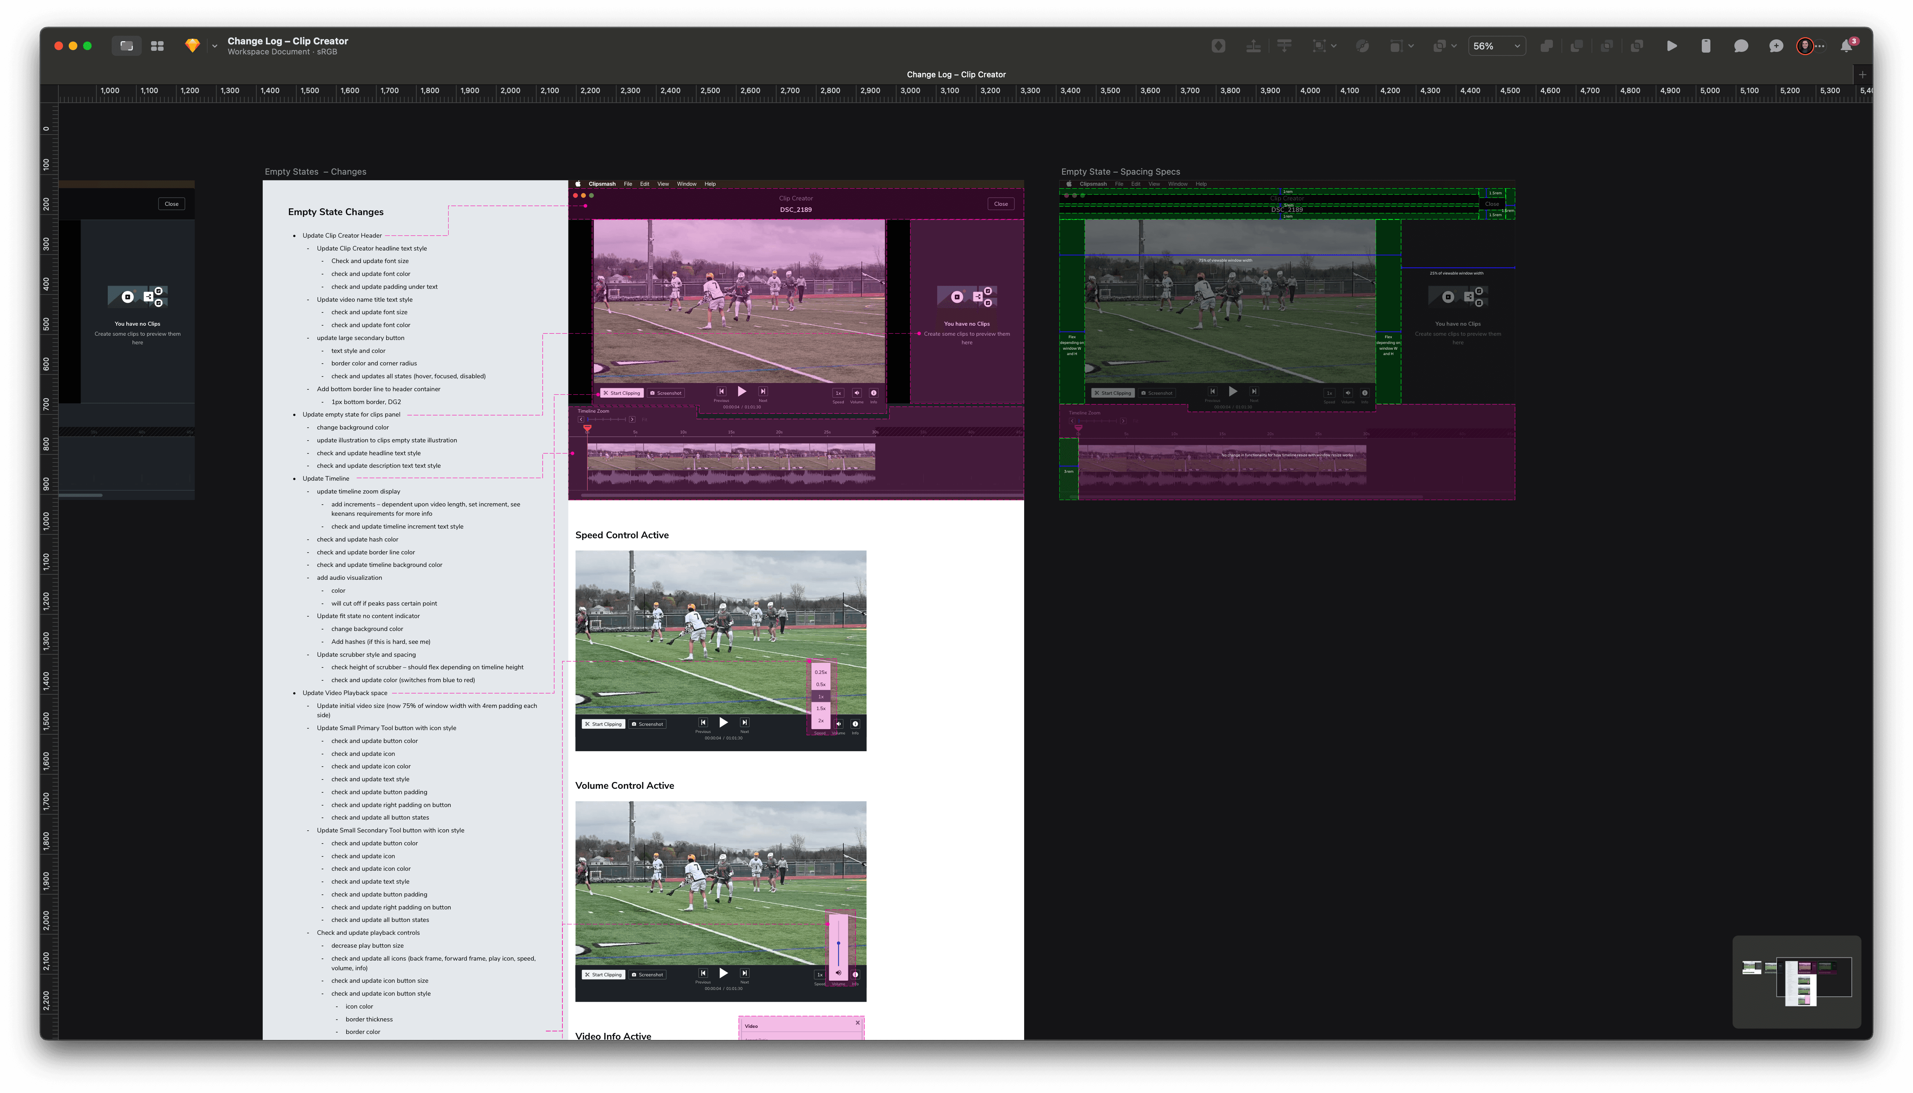Open the Mirror device preview icon
Screen dimensions: 1913x1093
pos(1706,46)
